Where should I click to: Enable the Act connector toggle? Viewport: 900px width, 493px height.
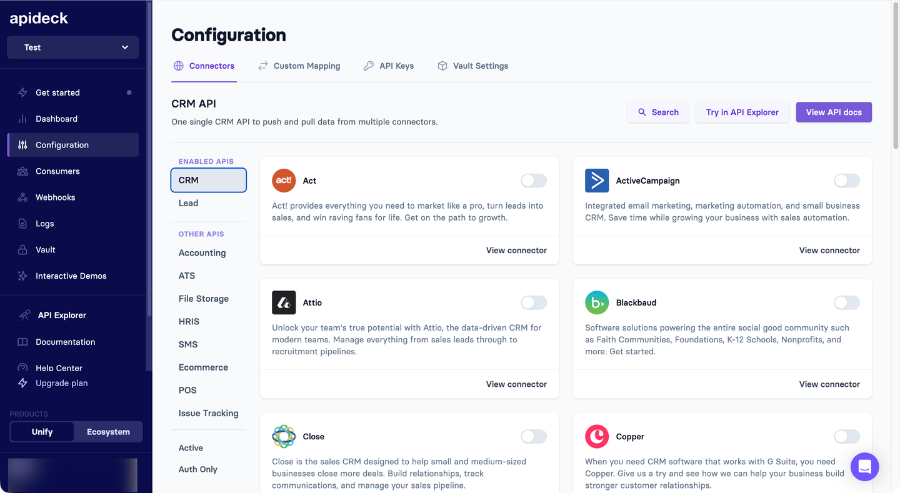tap(534, 181)
